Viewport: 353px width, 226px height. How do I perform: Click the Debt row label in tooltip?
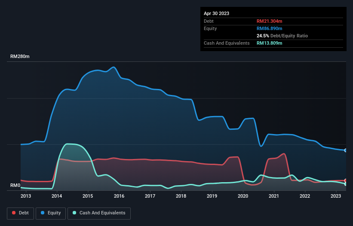pyautogui.click(x=209, y=21)
